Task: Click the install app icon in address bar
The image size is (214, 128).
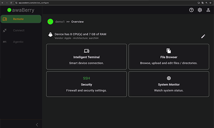Action: [x=199, y=3]
